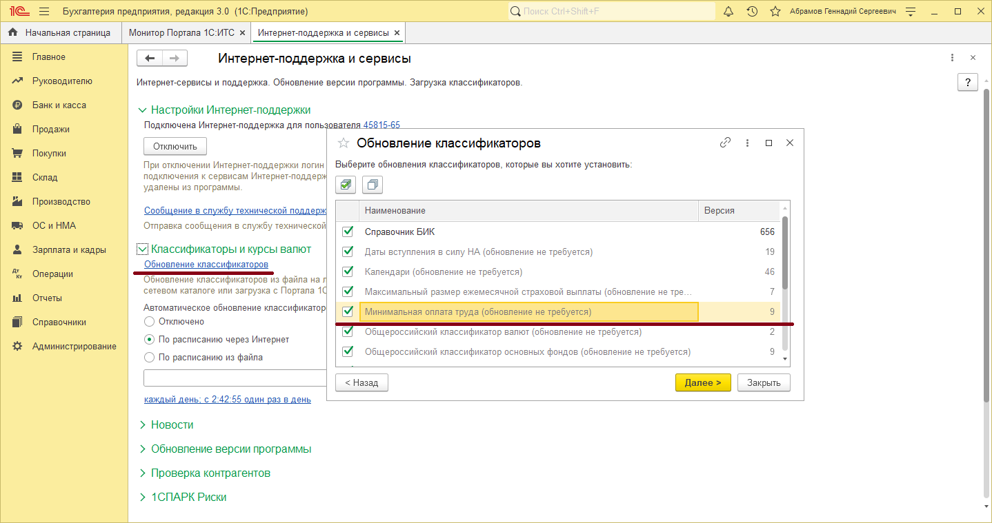Viewport: 992px width, 523px height.
Task: Click Назад button in dialog
Action: 361,382
